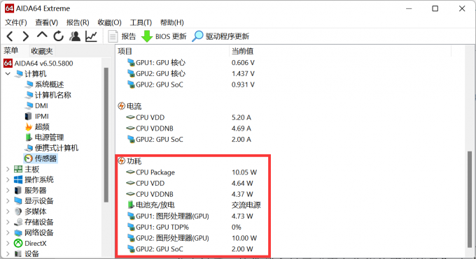This screenshot has width=476, height=259.
Task: Expand the 显示设备 tree node
Action: click(x=8, y=201)
